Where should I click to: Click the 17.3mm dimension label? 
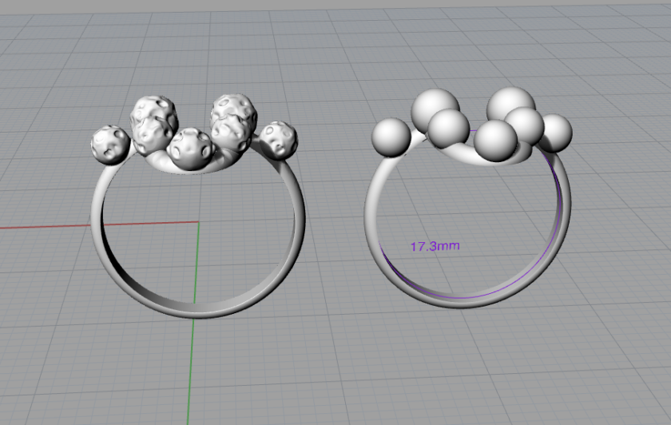[x=435, y=246]
